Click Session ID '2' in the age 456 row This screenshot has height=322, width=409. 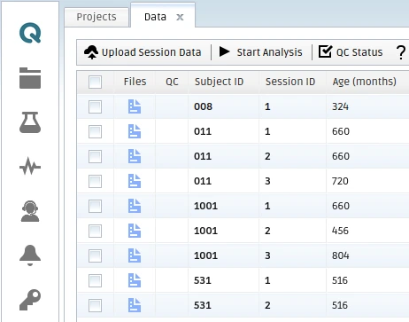[267, 231]
